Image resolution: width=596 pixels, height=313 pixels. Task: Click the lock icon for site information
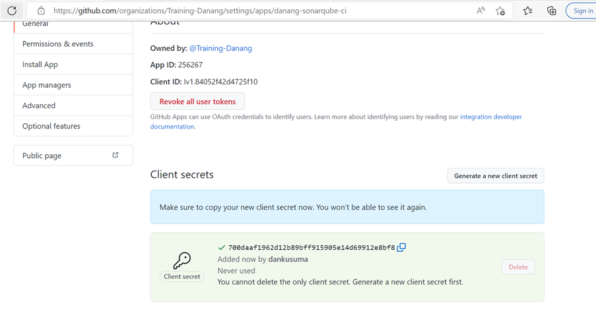[x=41, y=11]
